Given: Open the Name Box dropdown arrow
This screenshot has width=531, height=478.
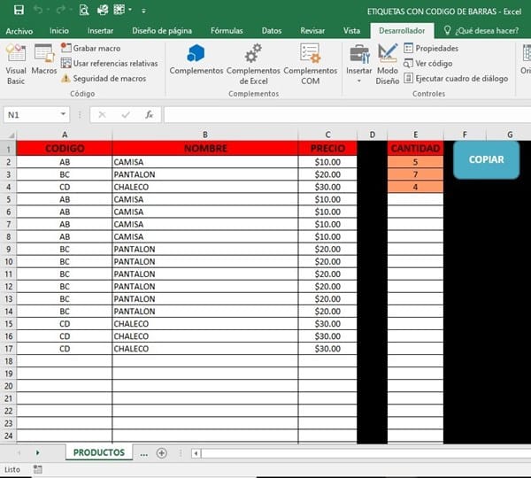Looking at the screenshot, I should (64, 115).
